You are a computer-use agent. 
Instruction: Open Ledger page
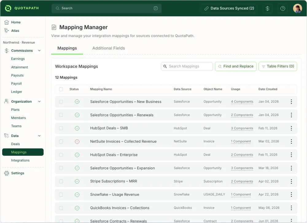point(17,92)
